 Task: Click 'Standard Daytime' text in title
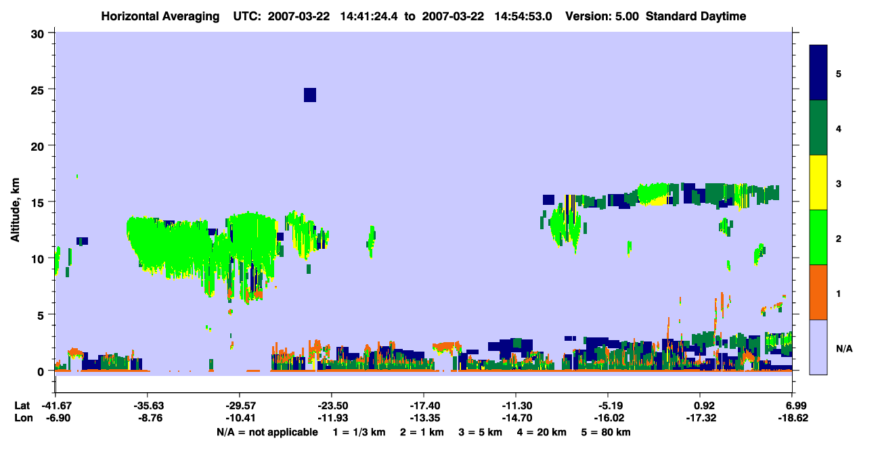pos(696,16)
